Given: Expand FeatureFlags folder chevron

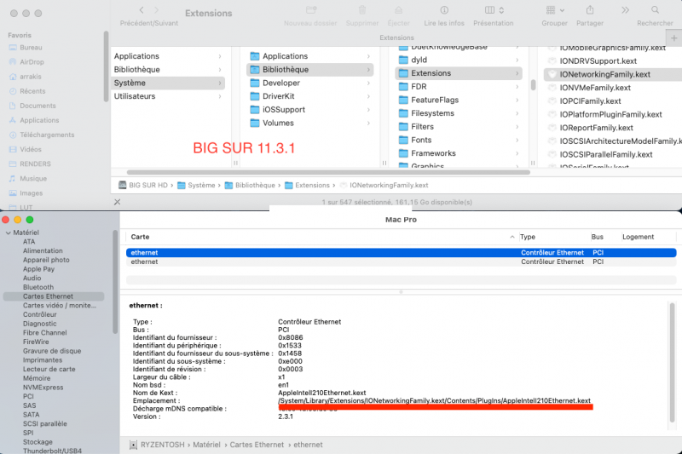Looking at the screenshot, I should (517, 100).
